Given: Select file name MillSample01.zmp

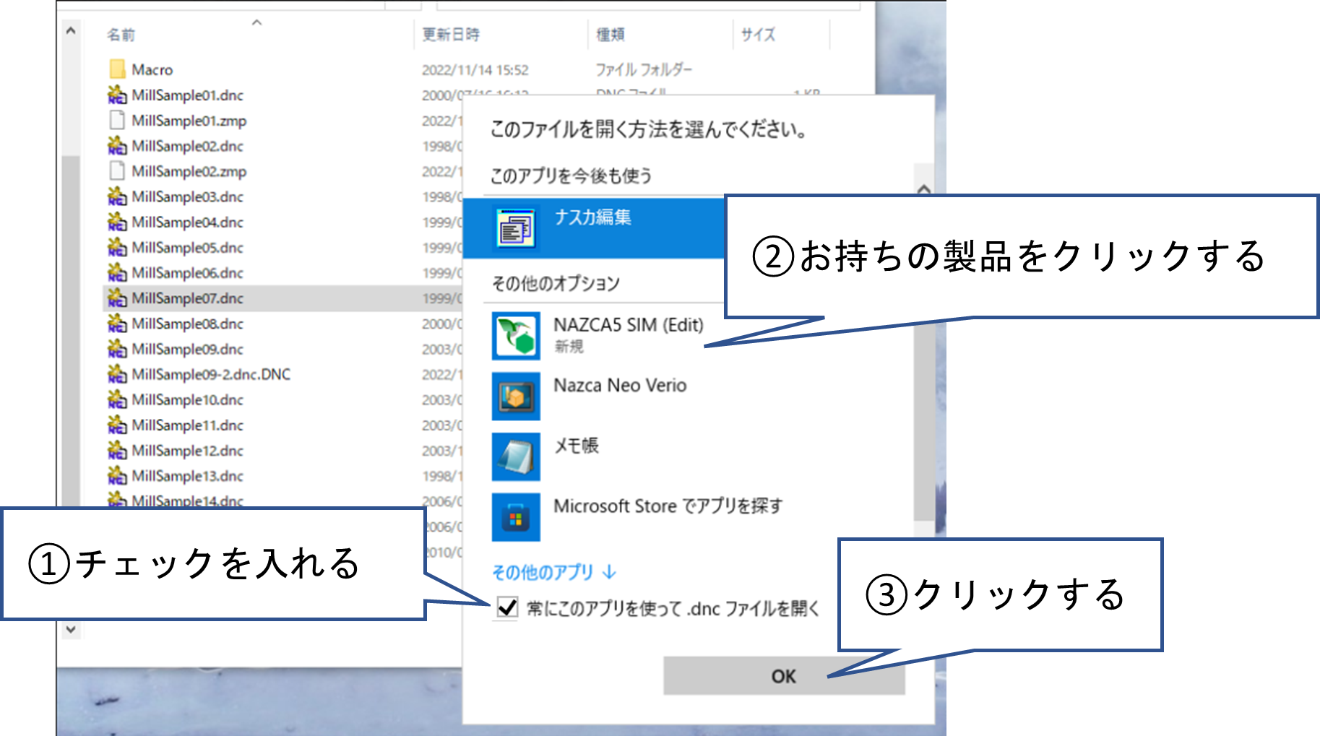Looking at the screenshot, I should pos(189,120).
